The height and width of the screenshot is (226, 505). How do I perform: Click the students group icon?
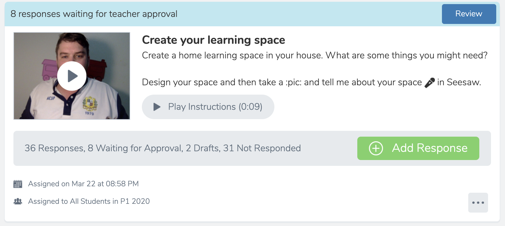tap(18, 201)
